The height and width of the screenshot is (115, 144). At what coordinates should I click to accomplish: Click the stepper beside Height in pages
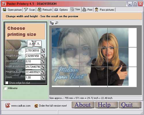click(x=43, y=56)
